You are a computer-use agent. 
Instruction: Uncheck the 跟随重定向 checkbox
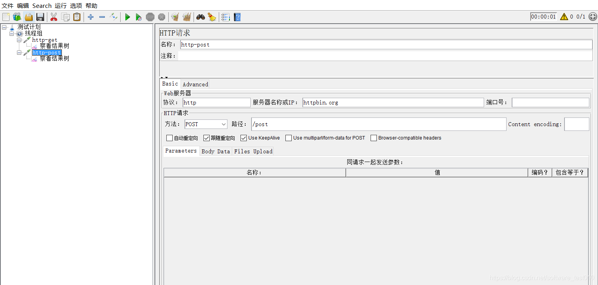[x=207, y=138]
